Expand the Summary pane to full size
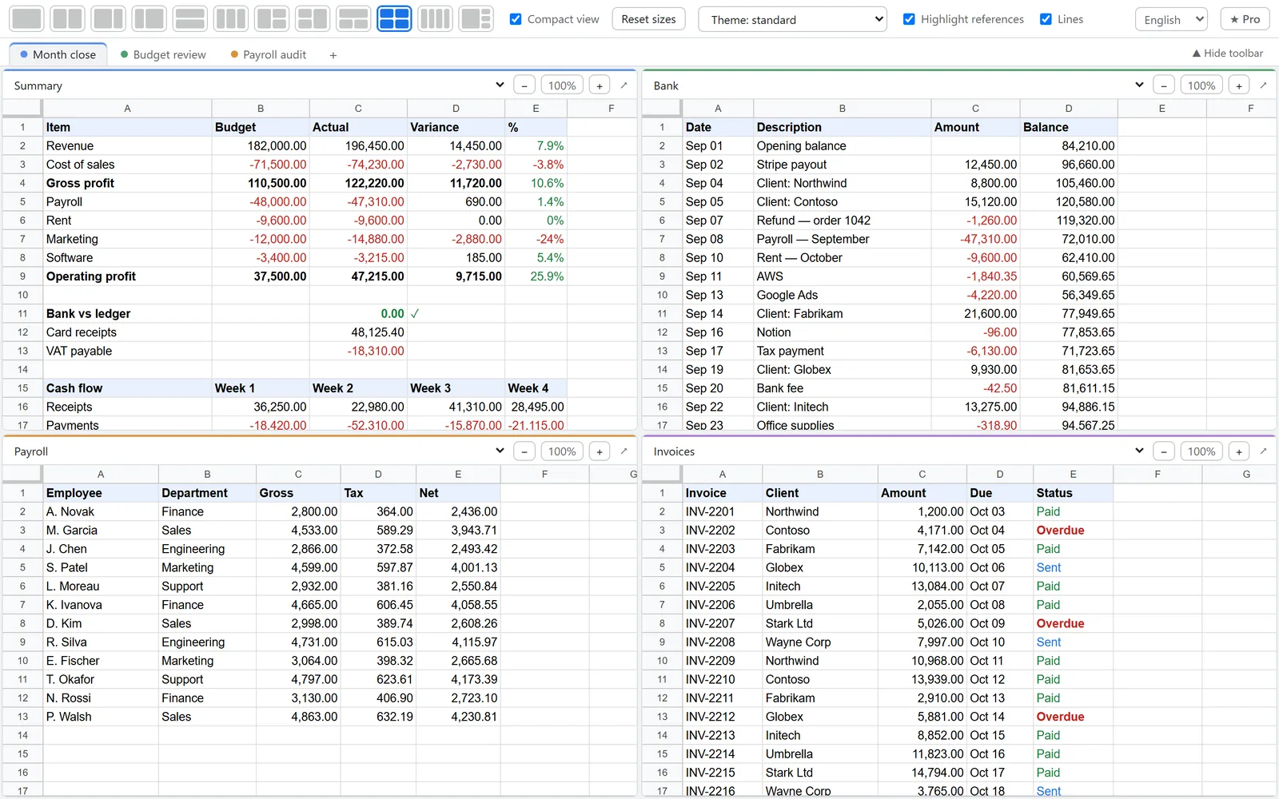The image size is (1279, 799). (624, 85)
